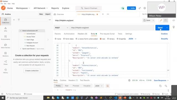Click the request URL input field

(x=112, y=28)
